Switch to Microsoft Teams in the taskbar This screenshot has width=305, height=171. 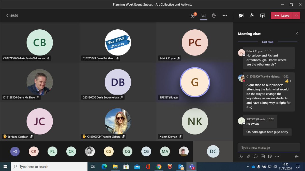pos(192,166)
